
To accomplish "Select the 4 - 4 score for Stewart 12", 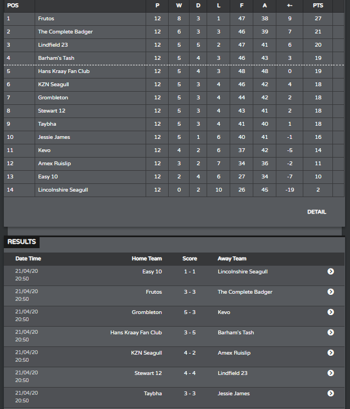I will click(190, 373).
